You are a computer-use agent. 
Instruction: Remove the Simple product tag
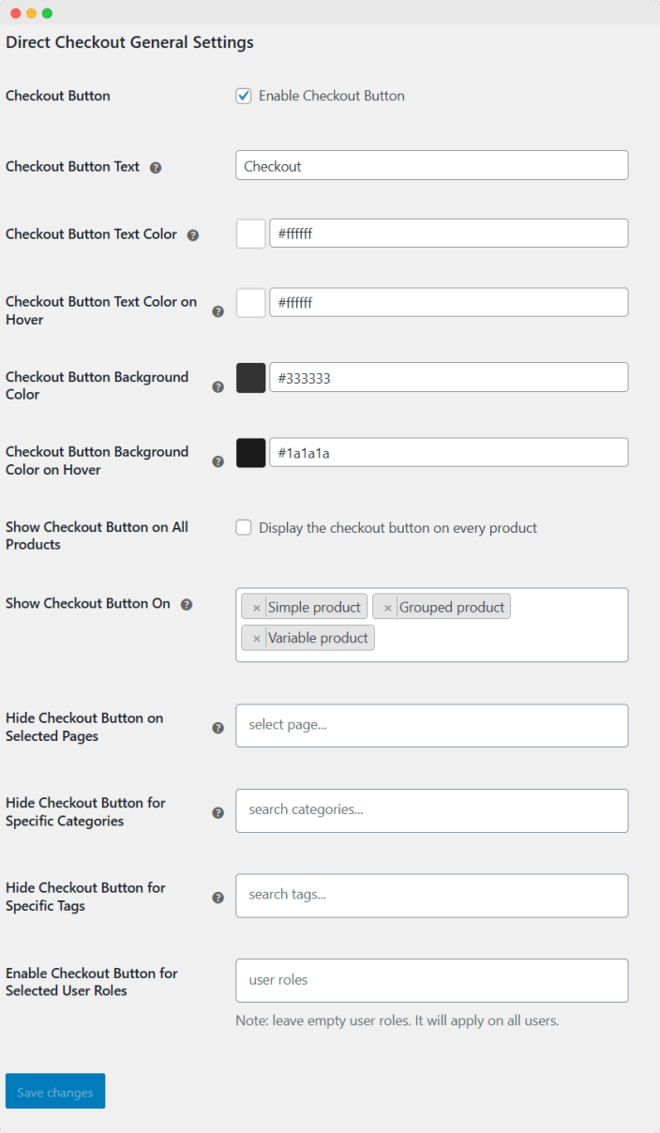(256, 608)
